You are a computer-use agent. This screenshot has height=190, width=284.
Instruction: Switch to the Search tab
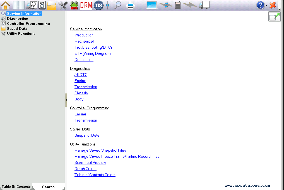pyautogui.click(x=48, y=187)
